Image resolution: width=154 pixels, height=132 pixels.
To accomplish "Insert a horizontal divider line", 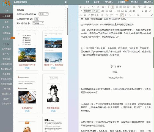I will tap(138, 11).
